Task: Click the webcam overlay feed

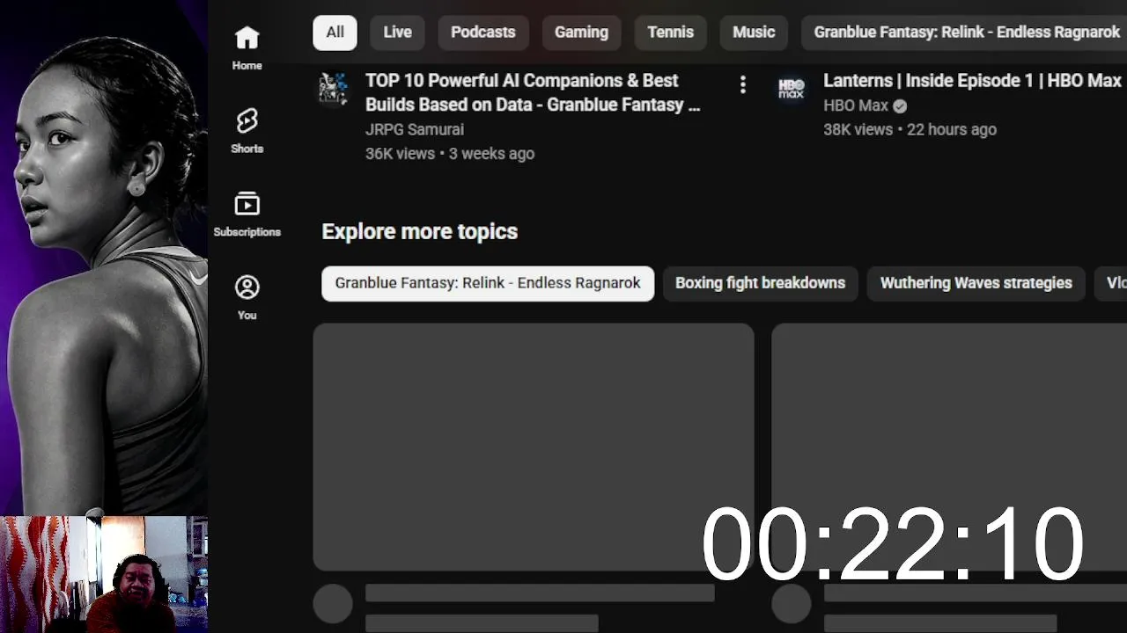Action: click(x=104, y=574)
